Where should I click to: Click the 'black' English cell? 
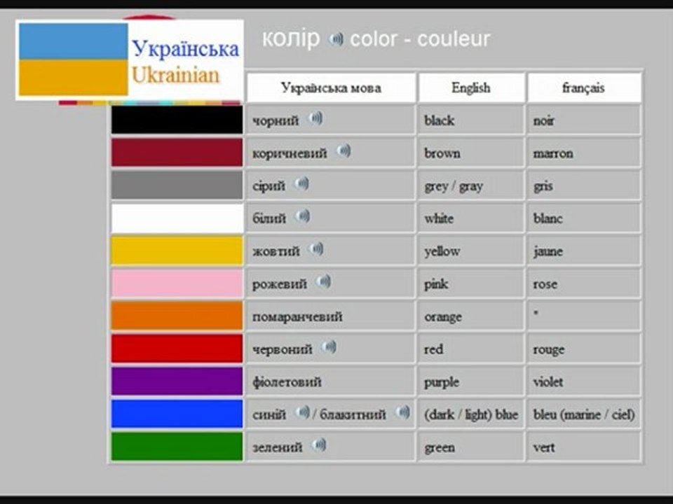tap(471, 120)
